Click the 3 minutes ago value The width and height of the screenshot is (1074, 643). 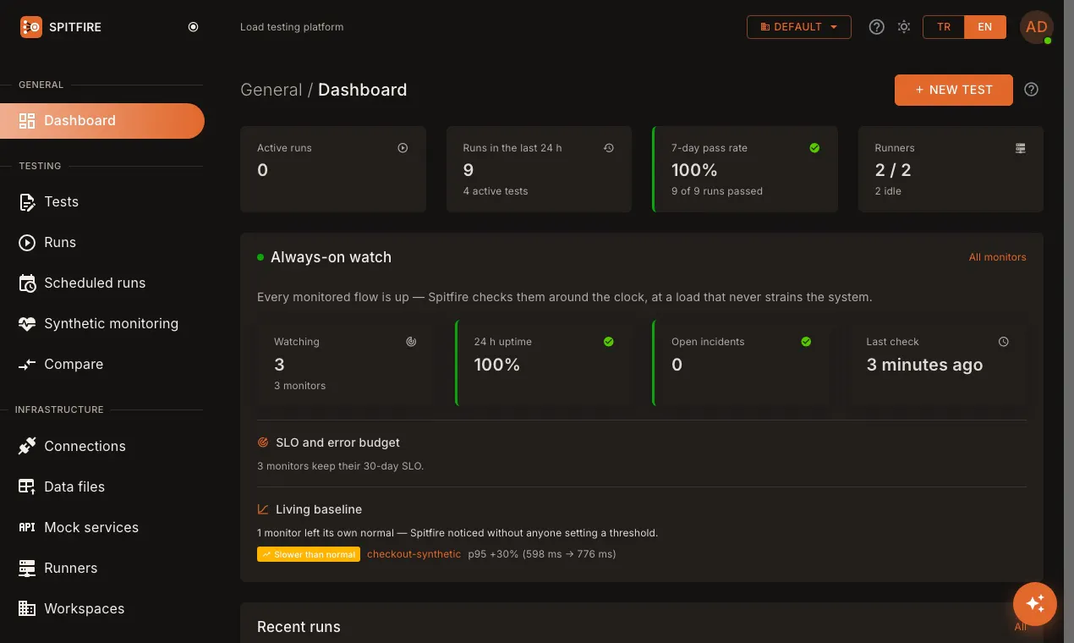point(924,365)
